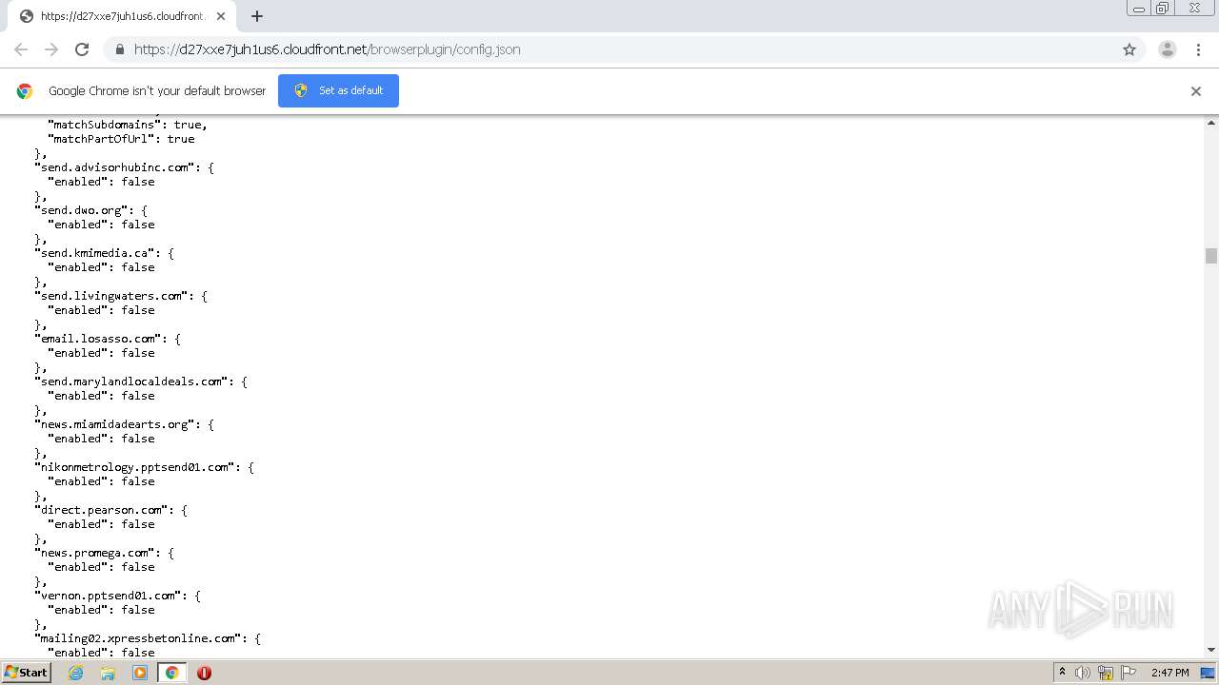The image size is (1219, 685).
Task: Open the clock showing 2:47 PM
Action: [1170, 673]
